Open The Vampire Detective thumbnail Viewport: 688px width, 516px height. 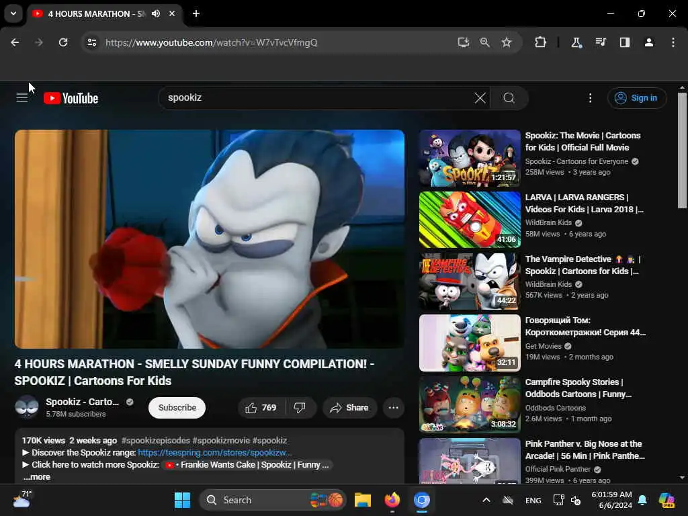[470, 282]
